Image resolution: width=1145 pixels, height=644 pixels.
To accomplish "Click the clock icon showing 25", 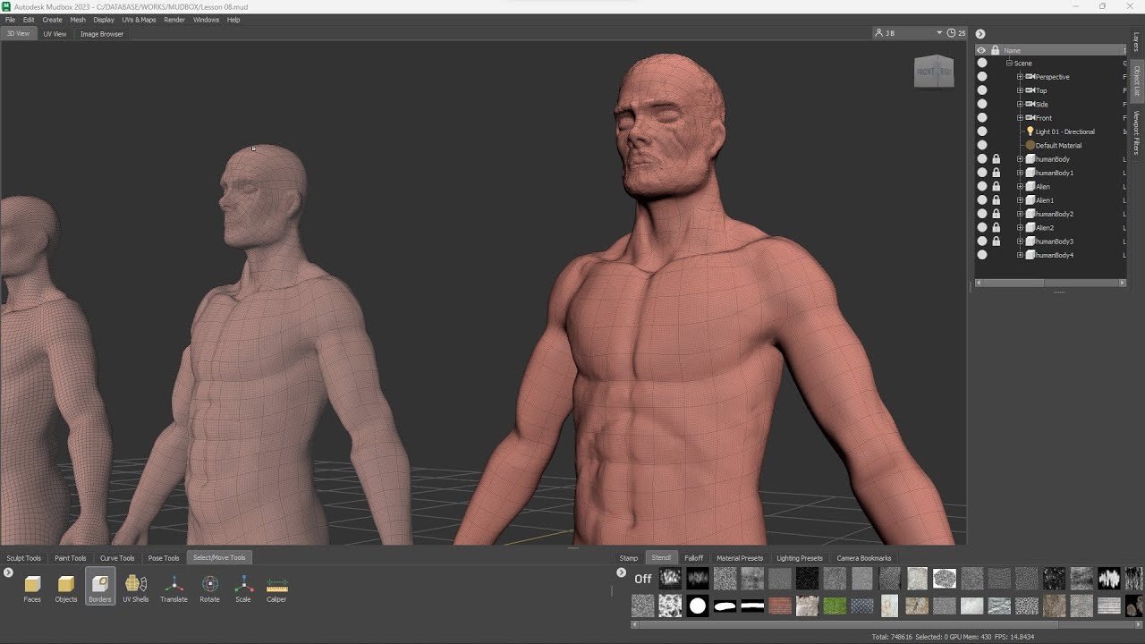I will click(952, 33).
